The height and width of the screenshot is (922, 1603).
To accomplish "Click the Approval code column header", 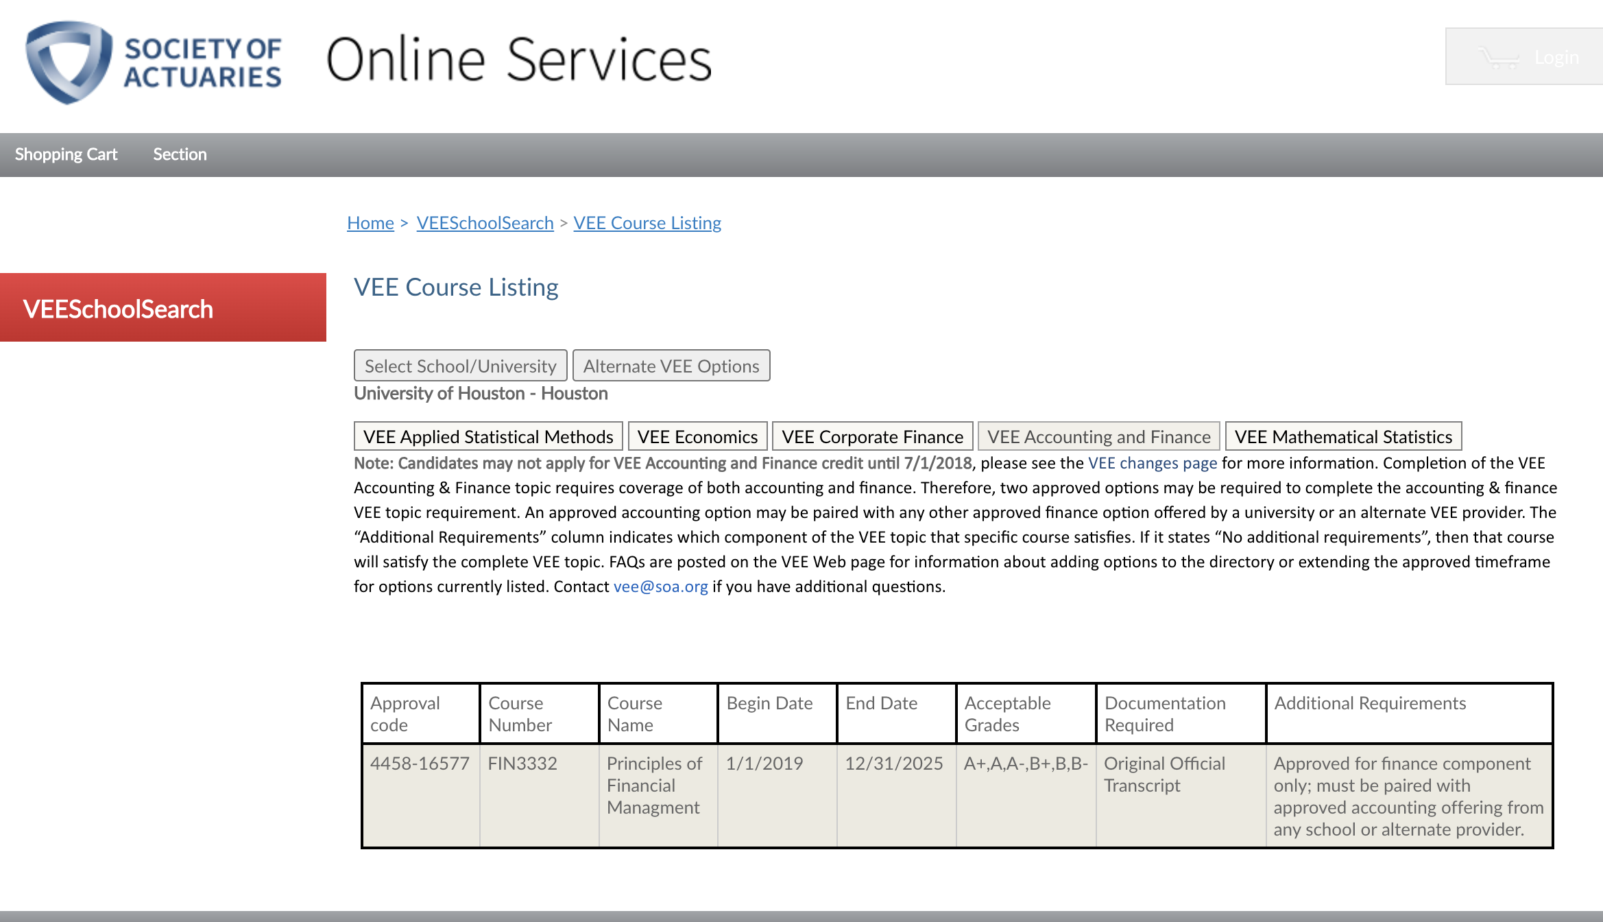I will pyautogui.click(x=420, y=713).
